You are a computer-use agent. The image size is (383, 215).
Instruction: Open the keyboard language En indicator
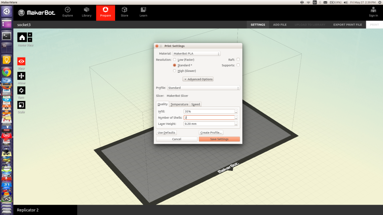315,2
